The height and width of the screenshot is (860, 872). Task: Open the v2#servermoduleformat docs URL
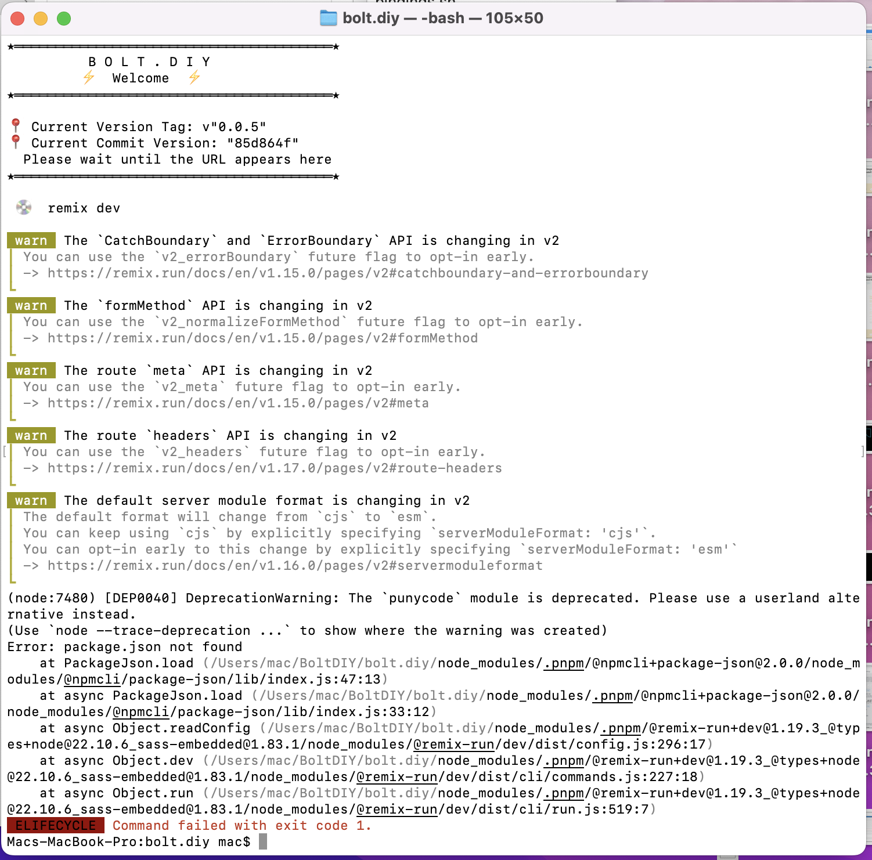295,566
